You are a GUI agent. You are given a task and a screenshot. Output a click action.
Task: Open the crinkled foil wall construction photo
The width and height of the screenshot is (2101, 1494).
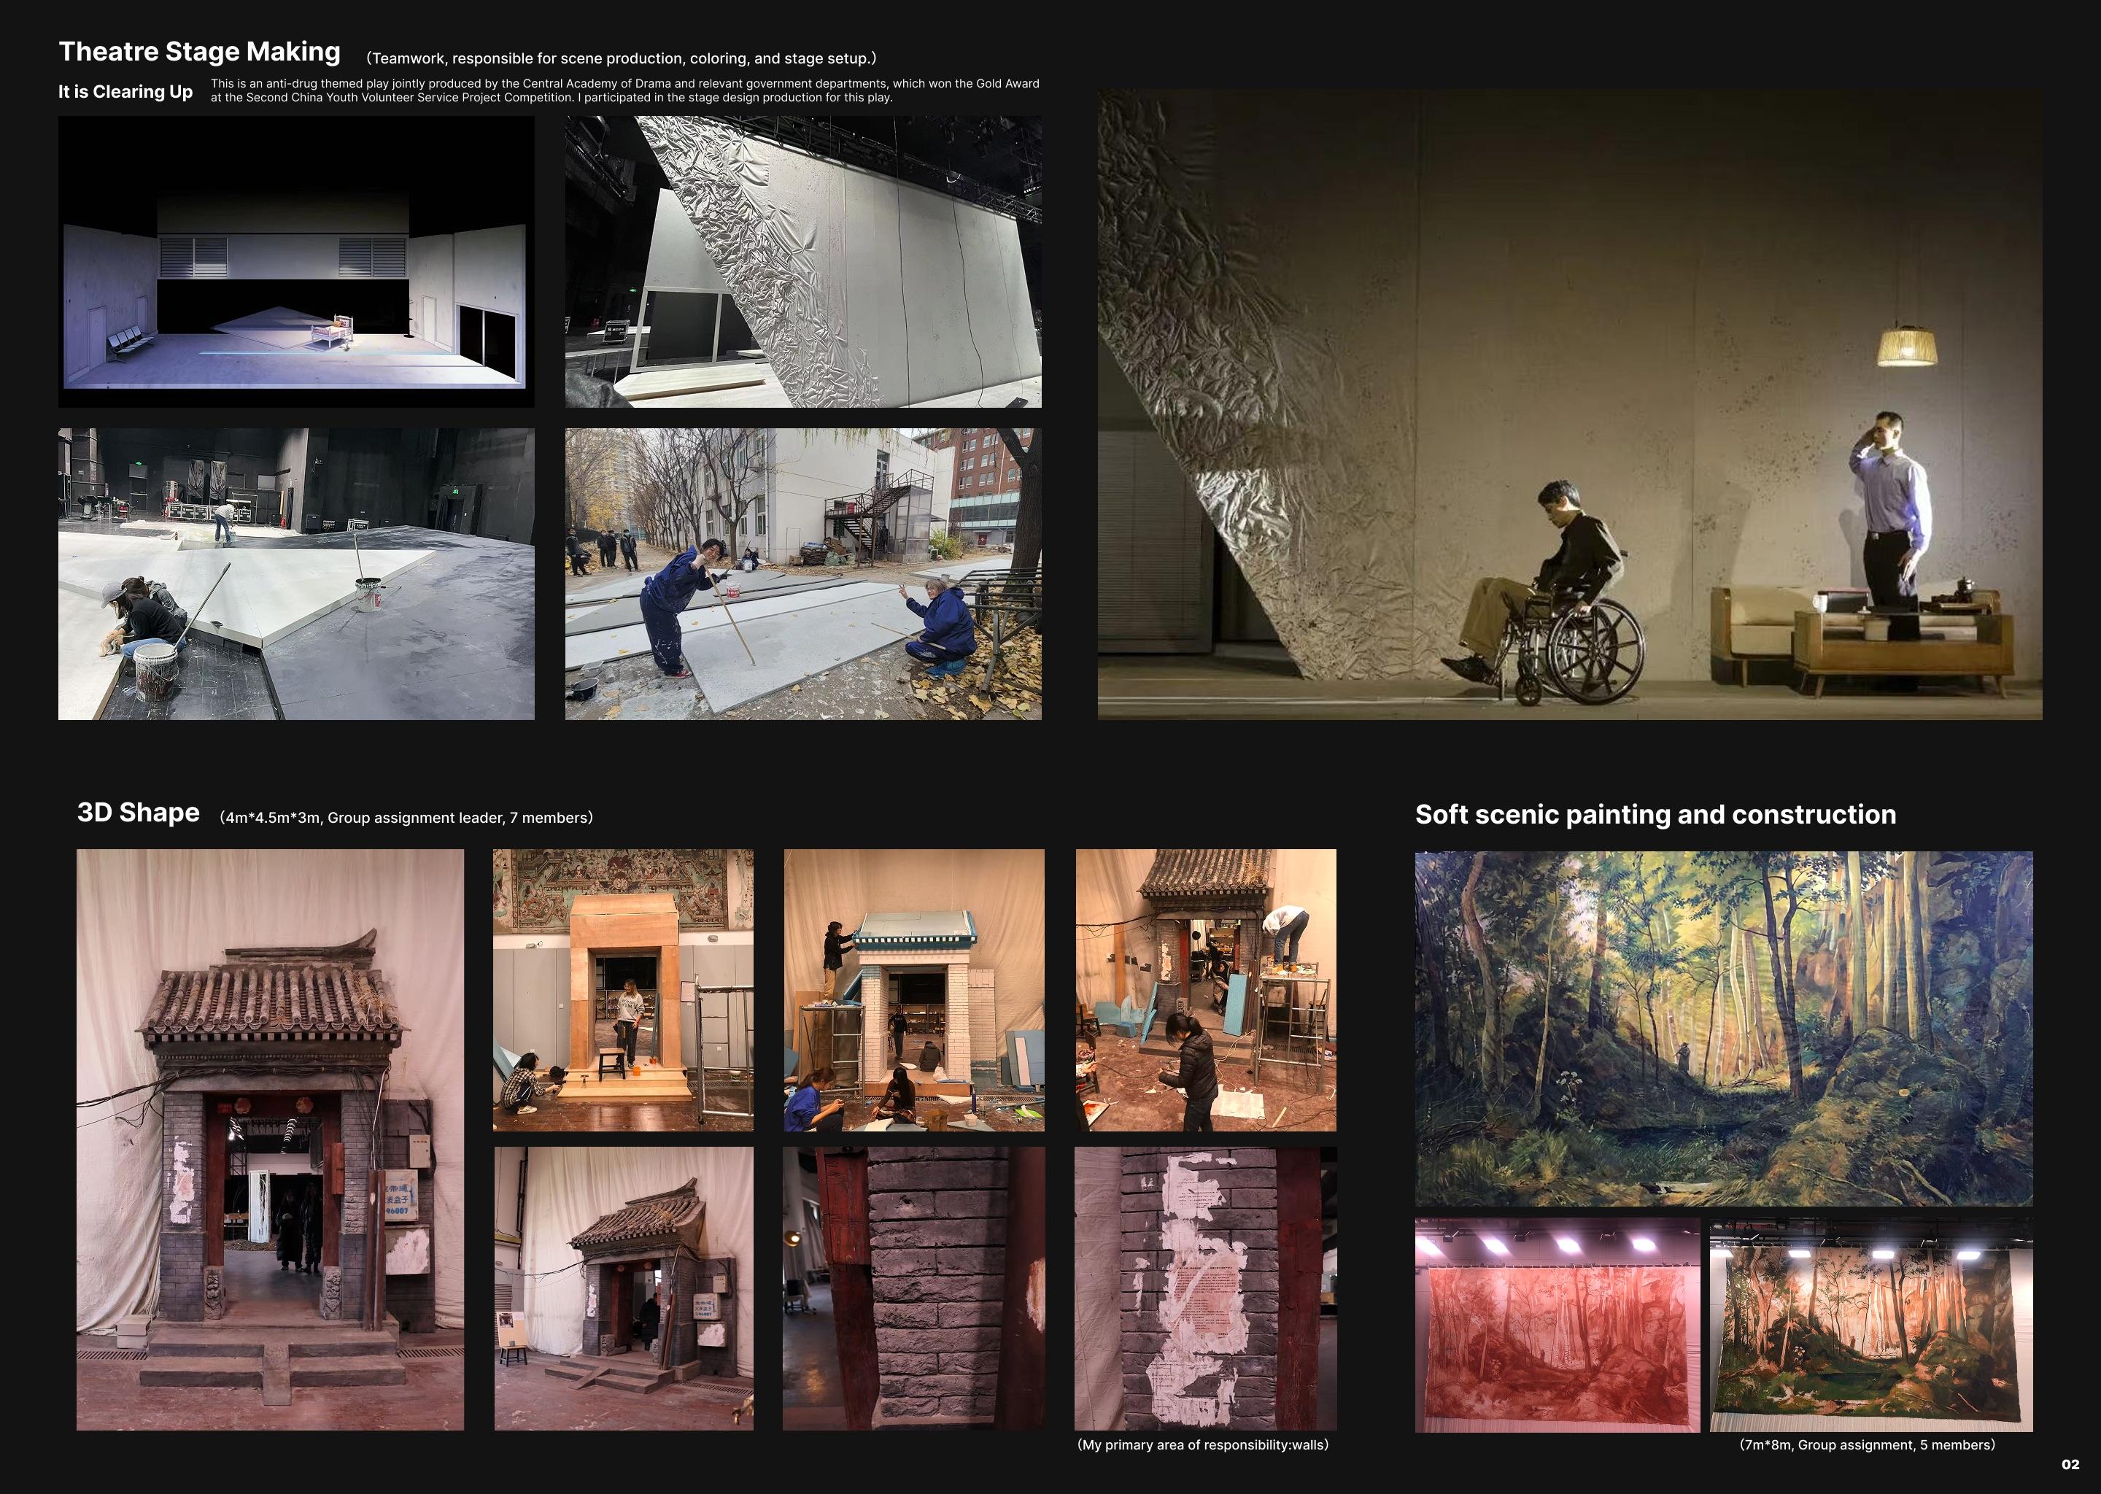803,261
